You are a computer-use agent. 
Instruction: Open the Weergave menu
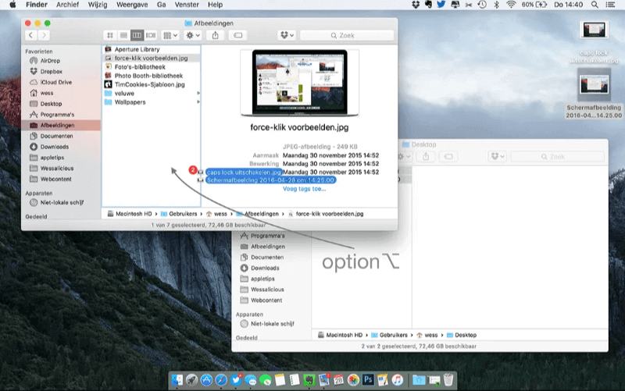point(132,5)
